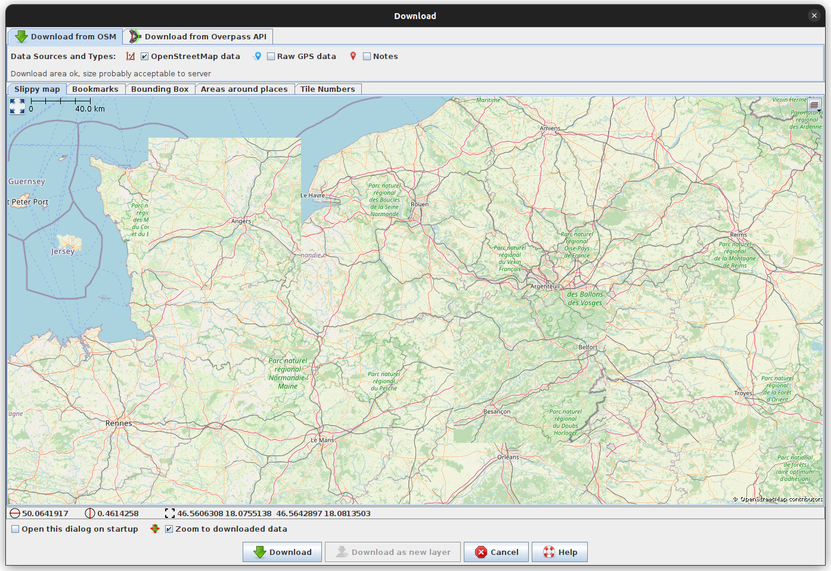831x571 pixels.
Task: Uncheck the OpenStreetMap data checkbox
Action: 144,57
